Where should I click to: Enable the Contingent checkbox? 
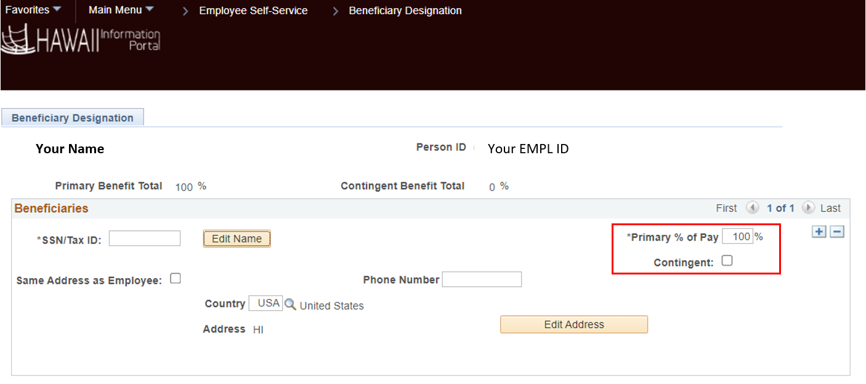(727, 261)
